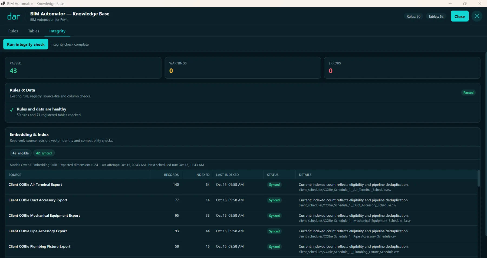Click records value 140

176,185
